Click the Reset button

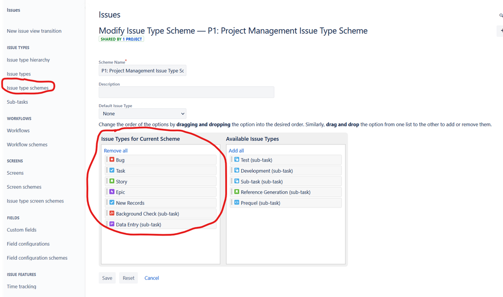pos(128,278)
